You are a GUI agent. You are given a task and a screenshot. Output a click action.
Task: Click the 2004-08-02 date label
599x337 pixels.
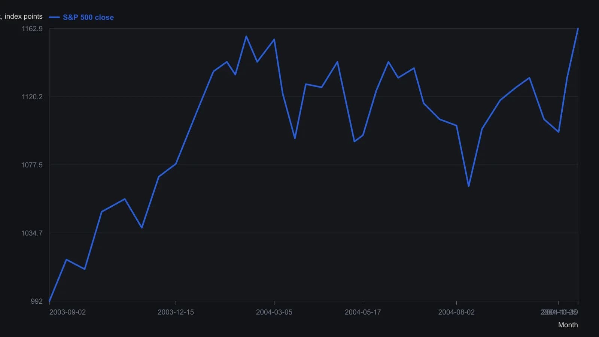456,312
